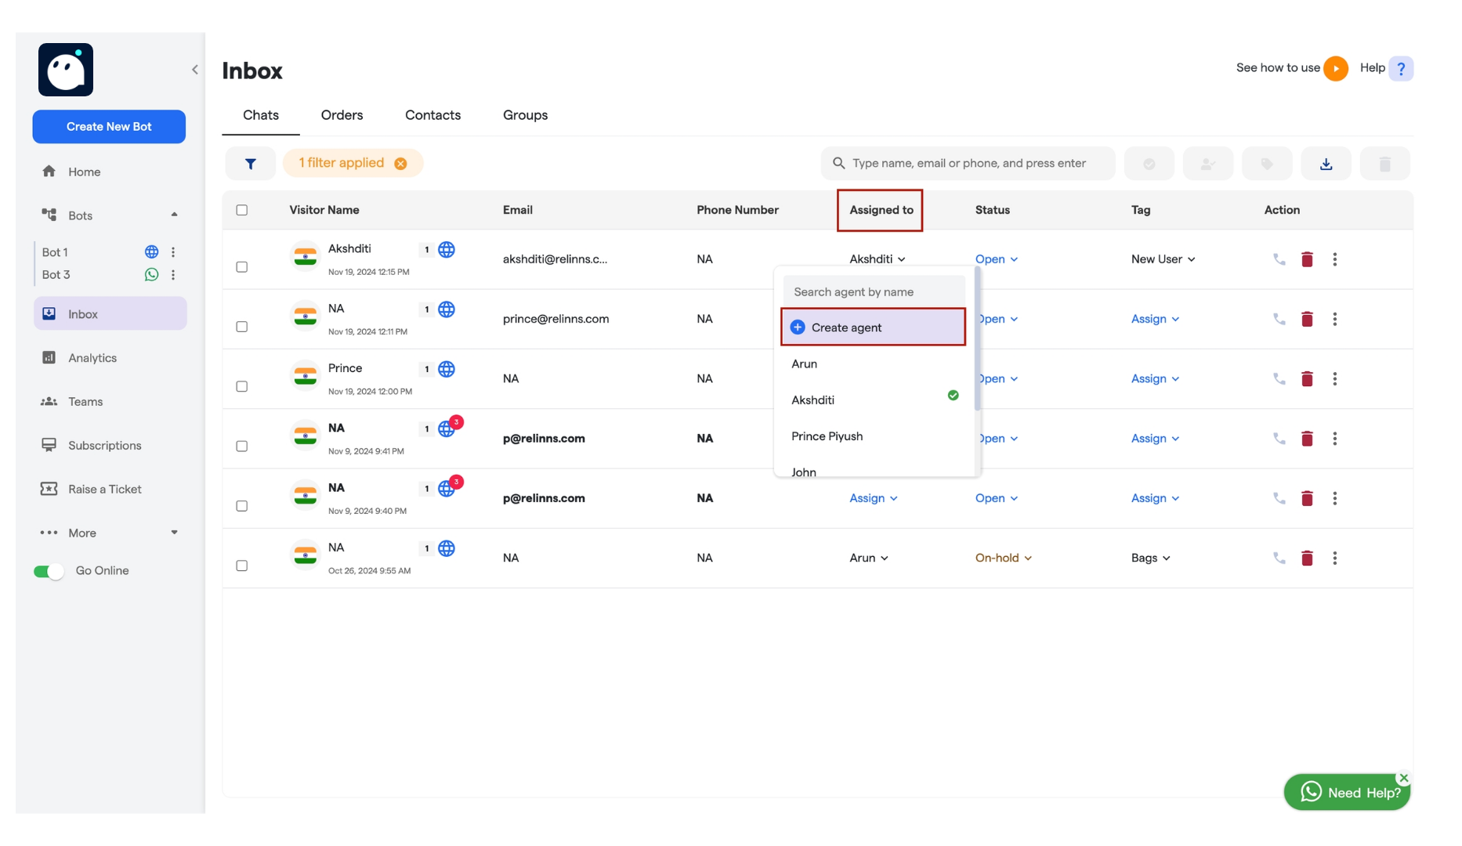The width and height of the screenshot is (1462, 846).
Task: Go to Home in sidebar
Action: click(84, 172)
